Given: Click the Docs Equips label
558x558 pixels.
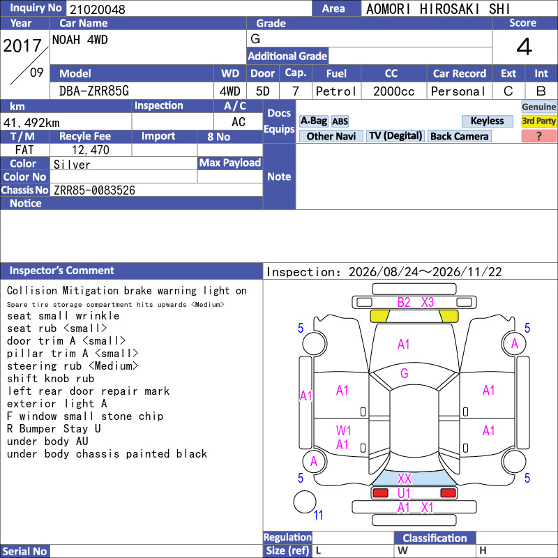Looking at the screenshot, I should coord(279,121).
